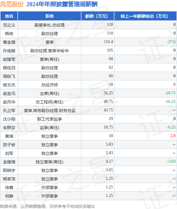The height and width of the screenshot is (209, 177).
Task: Click the 较上一年薪酬变动 column header
Action: (x=145, y=16)
